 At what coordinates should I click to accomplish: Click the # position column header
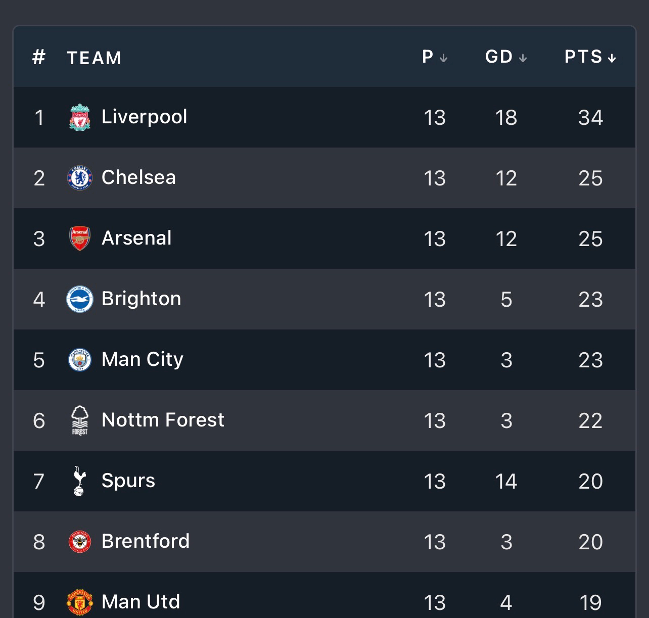39,58
